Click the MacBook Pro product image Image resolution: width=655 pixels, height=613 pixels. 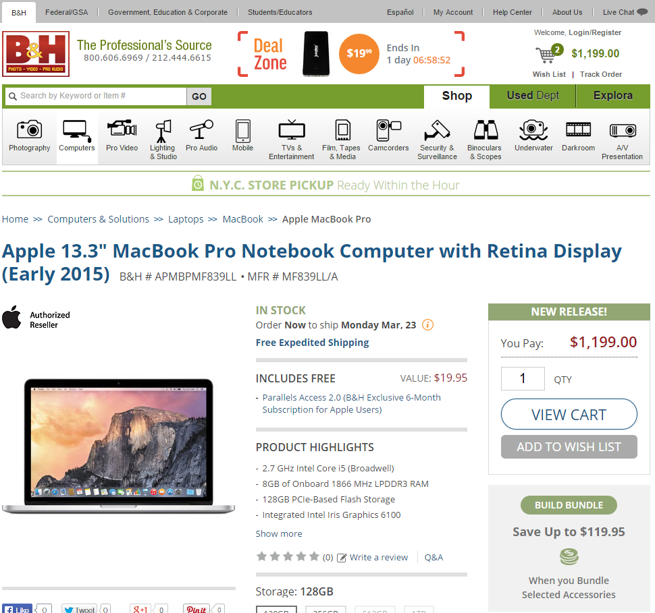coord(119,446)
